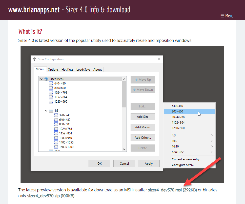Open the Hot Keys tab
The height and width of the screenshot is (204, 245).
pyautogui.click(x=67, y=69)
